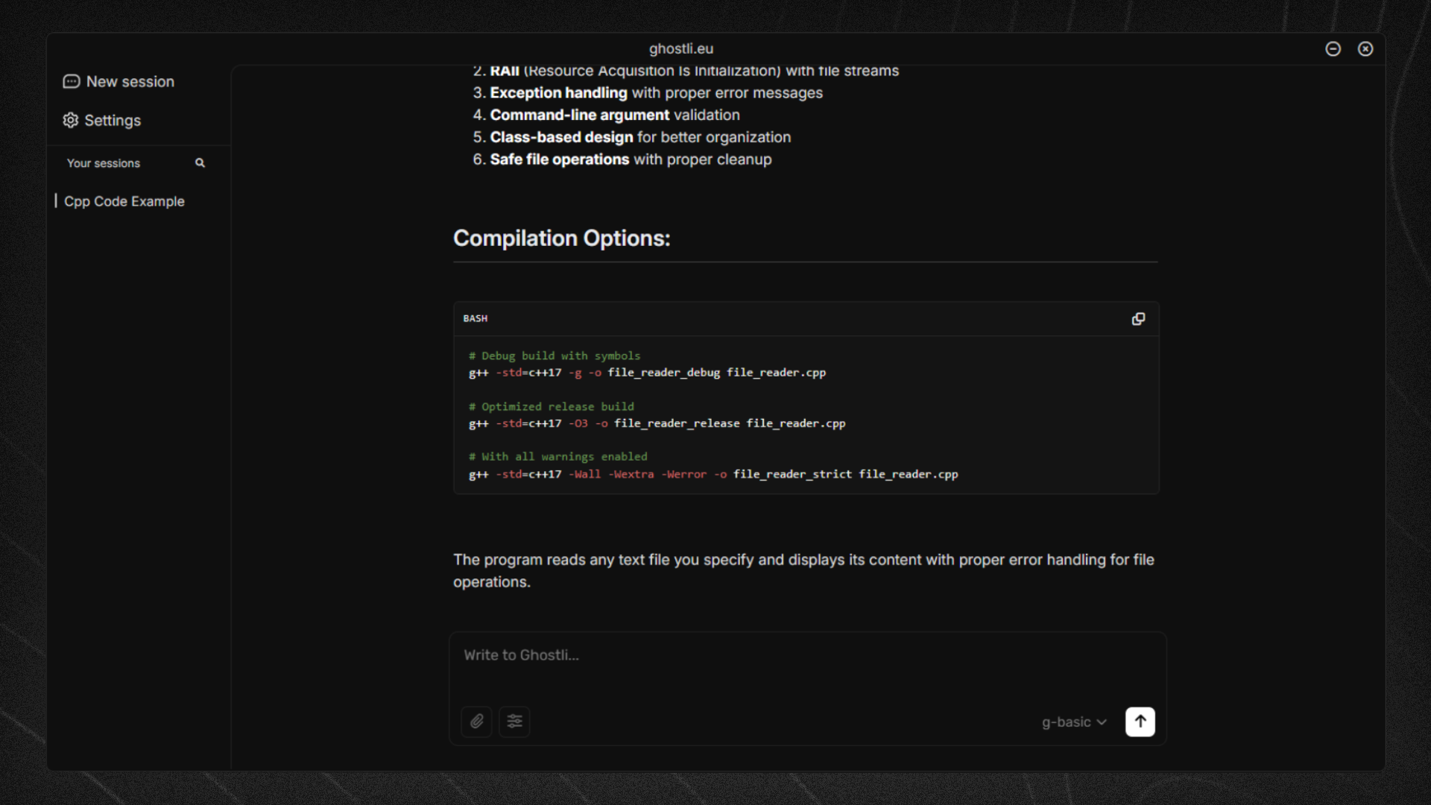The width and height of the screenshot is (1431, 805).
Task: Click the Compilation Options heading
Action: pos(562,238)
